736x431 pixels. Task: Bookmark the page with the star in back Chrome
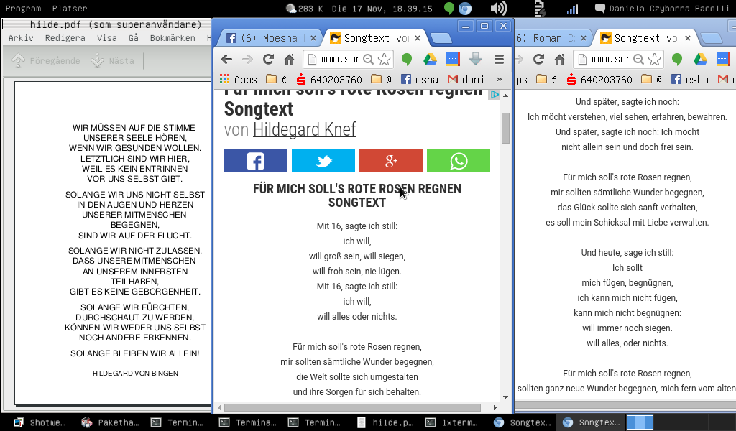pos(655,59)
